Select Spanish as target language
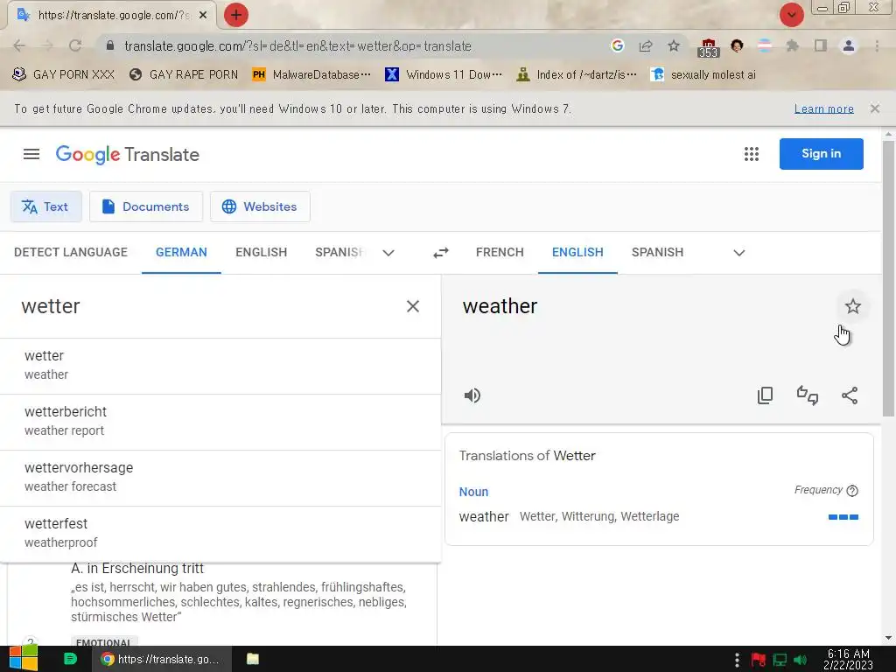 pyautogui.click(x=658, y=253)
